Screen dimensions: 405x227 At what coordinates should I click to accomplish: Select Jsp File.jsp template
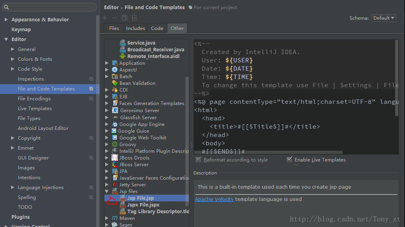point(147,198)
